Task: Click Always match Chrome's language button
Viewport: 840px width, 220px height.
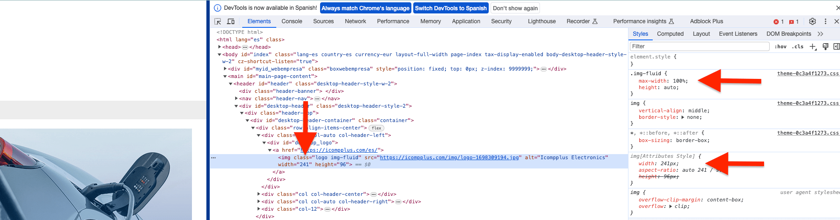Action: point(366,8)
